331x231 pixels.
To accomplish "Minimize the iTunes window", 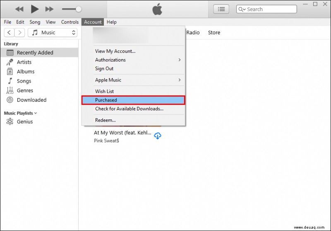I will pos(305,4).
